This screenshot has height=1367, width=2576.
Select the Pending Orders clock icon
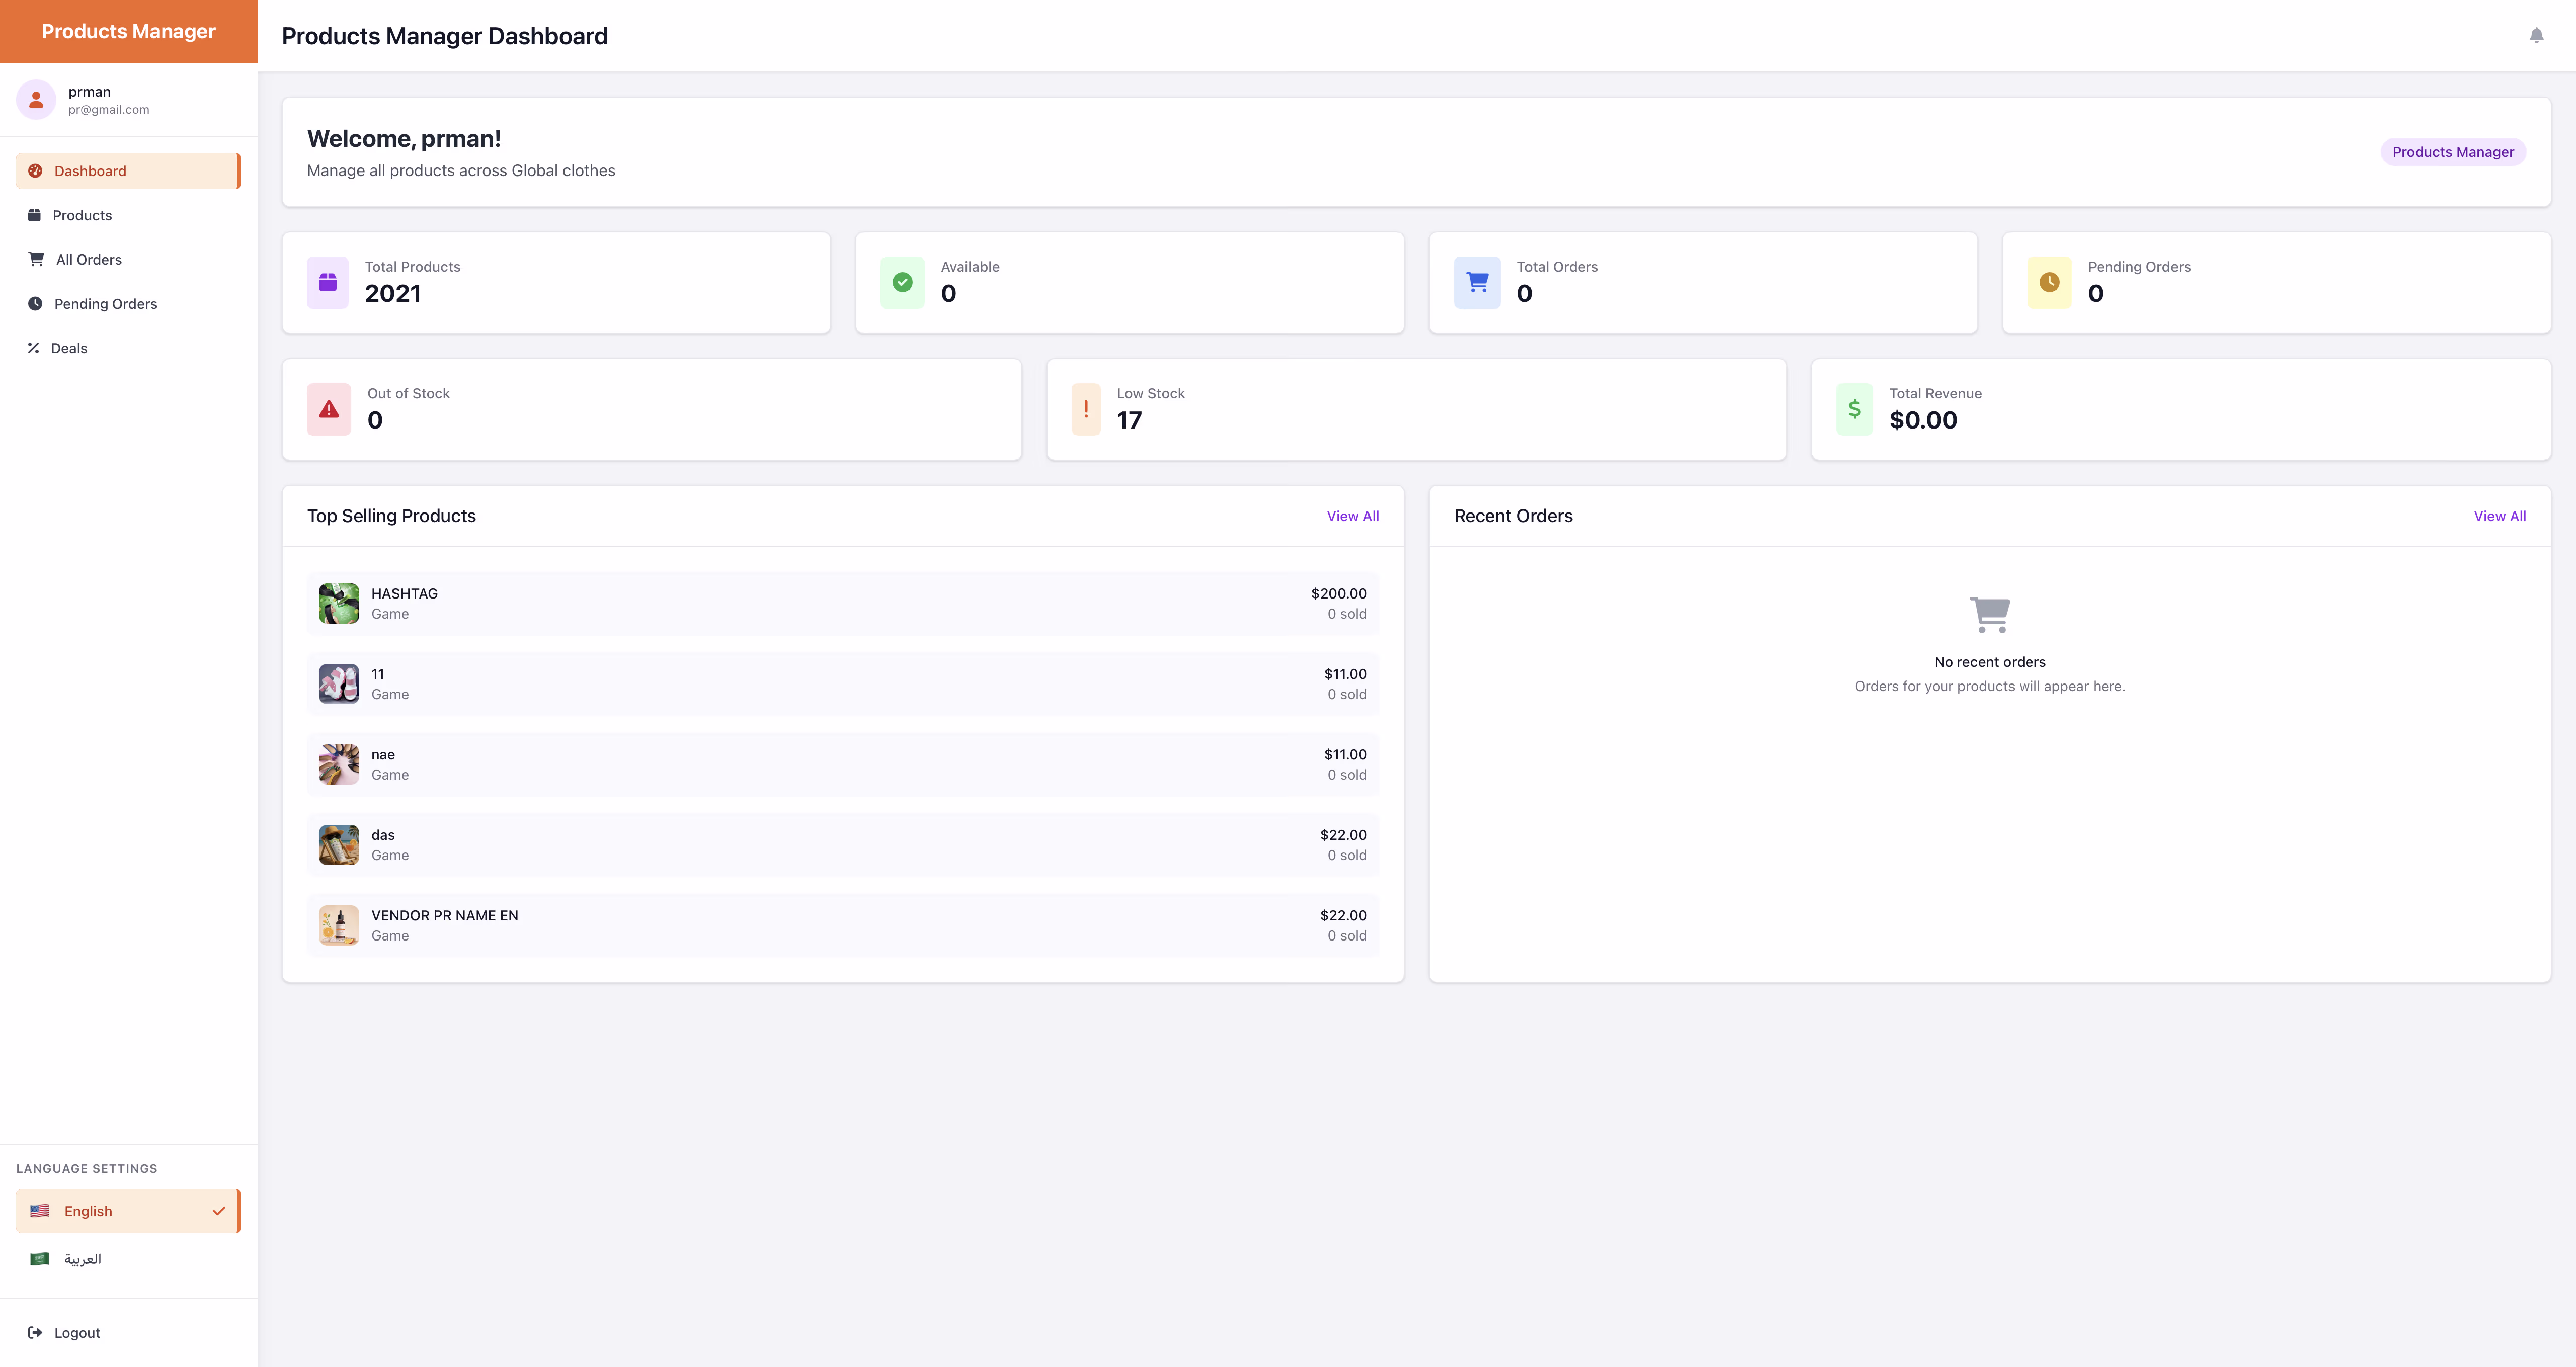coord(35,303)
